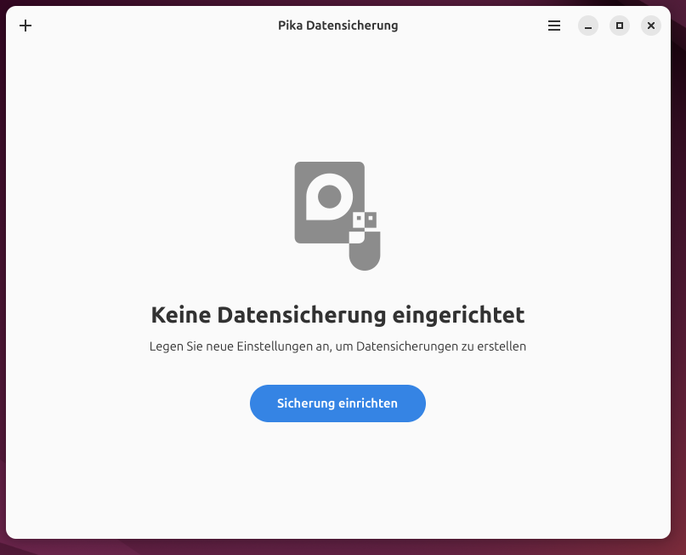
Task: Click the white circle on the drive icon
Action: coord(328,197)
